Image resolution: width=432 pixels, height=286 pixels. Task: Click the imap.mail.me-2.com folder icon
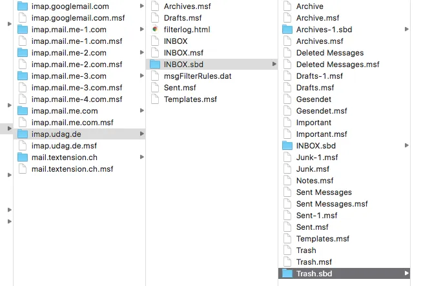tap(23, 53)
